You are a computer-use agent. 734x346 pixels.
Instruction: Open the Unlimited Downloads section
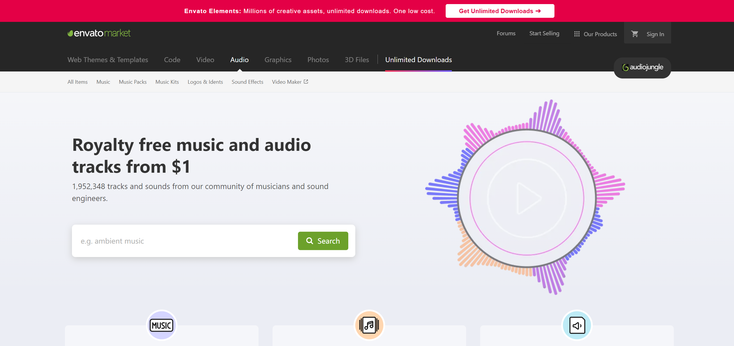click(418, 60)
